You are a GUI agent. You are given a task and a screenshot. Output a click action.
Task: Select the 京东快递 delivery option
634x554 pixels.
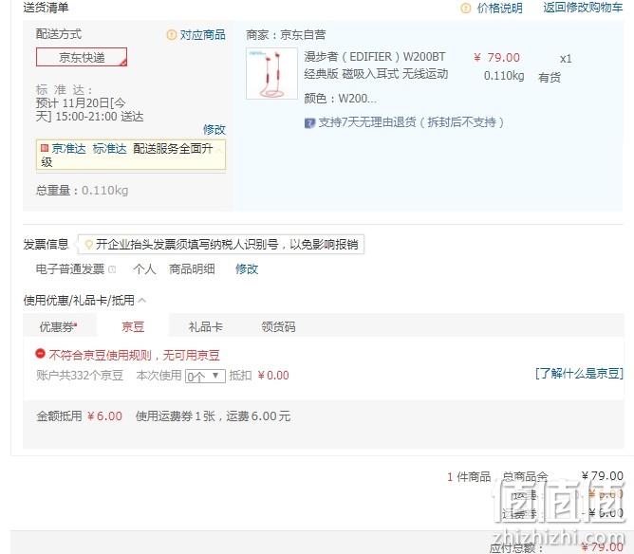coord(82,57)
